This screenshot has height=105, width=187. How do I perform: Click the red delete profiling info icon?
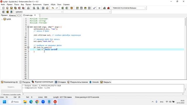pos(108,8)
